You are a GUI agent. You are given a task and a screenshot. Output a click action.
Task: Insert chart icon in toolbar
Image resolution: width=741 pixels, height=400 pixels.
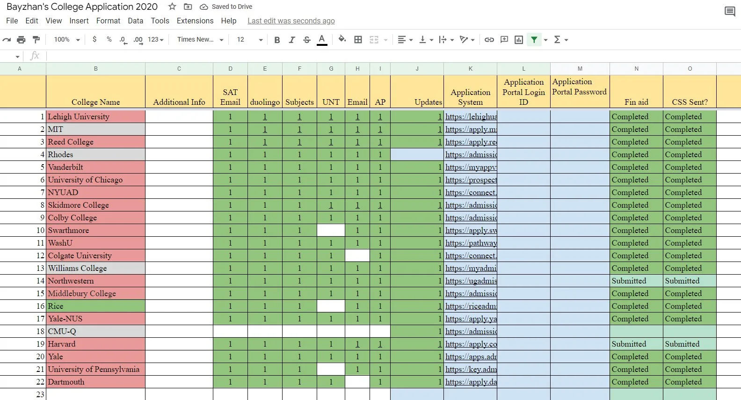point(519,40)
